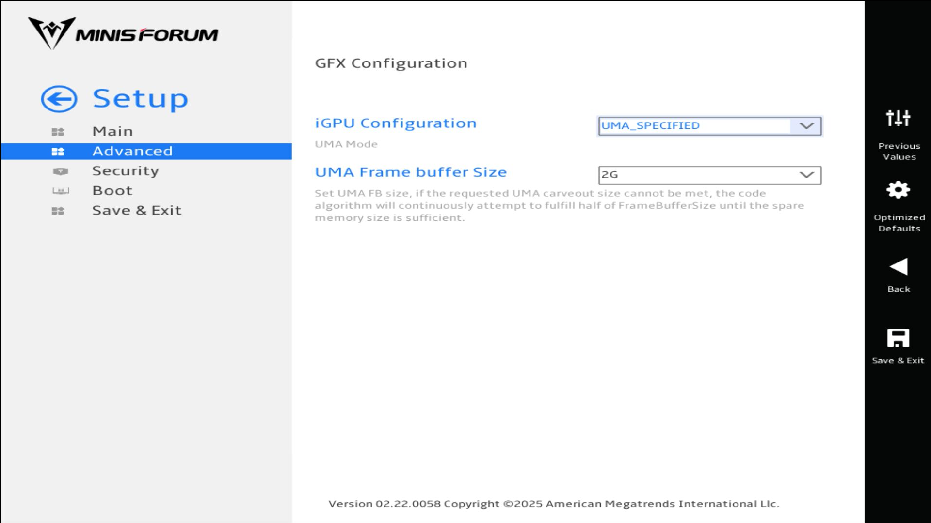Image resolution: width=931 pixels, height=523 pixels.
Task: Open the Main setup menu
Action: pos(112,131)
